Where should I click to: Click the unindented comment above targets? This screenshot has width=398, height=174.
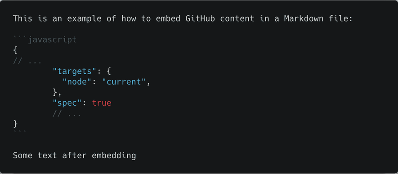(x=27, y=61)
